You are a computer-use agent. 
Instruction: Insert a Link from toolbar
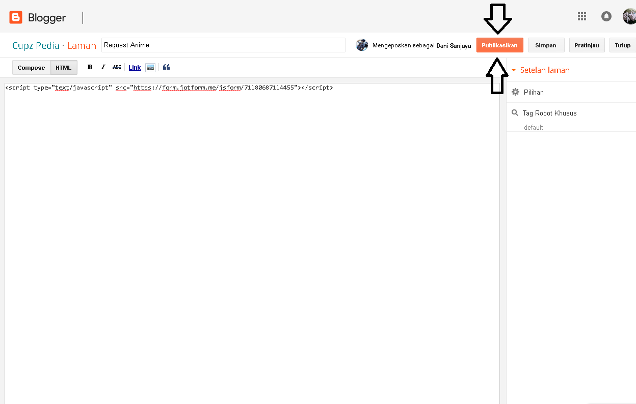135,67
